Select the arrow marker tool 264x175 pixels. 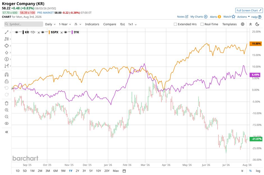(x=6, y=53)
